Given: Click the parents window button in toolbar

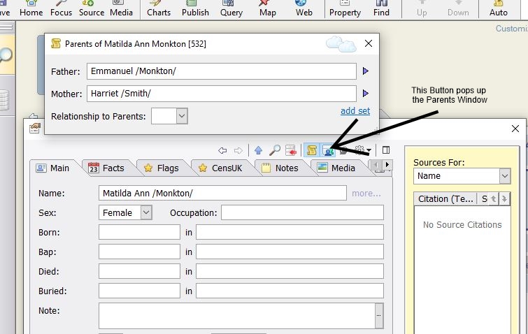Looking at the screenshot, I should pos(328,150).
